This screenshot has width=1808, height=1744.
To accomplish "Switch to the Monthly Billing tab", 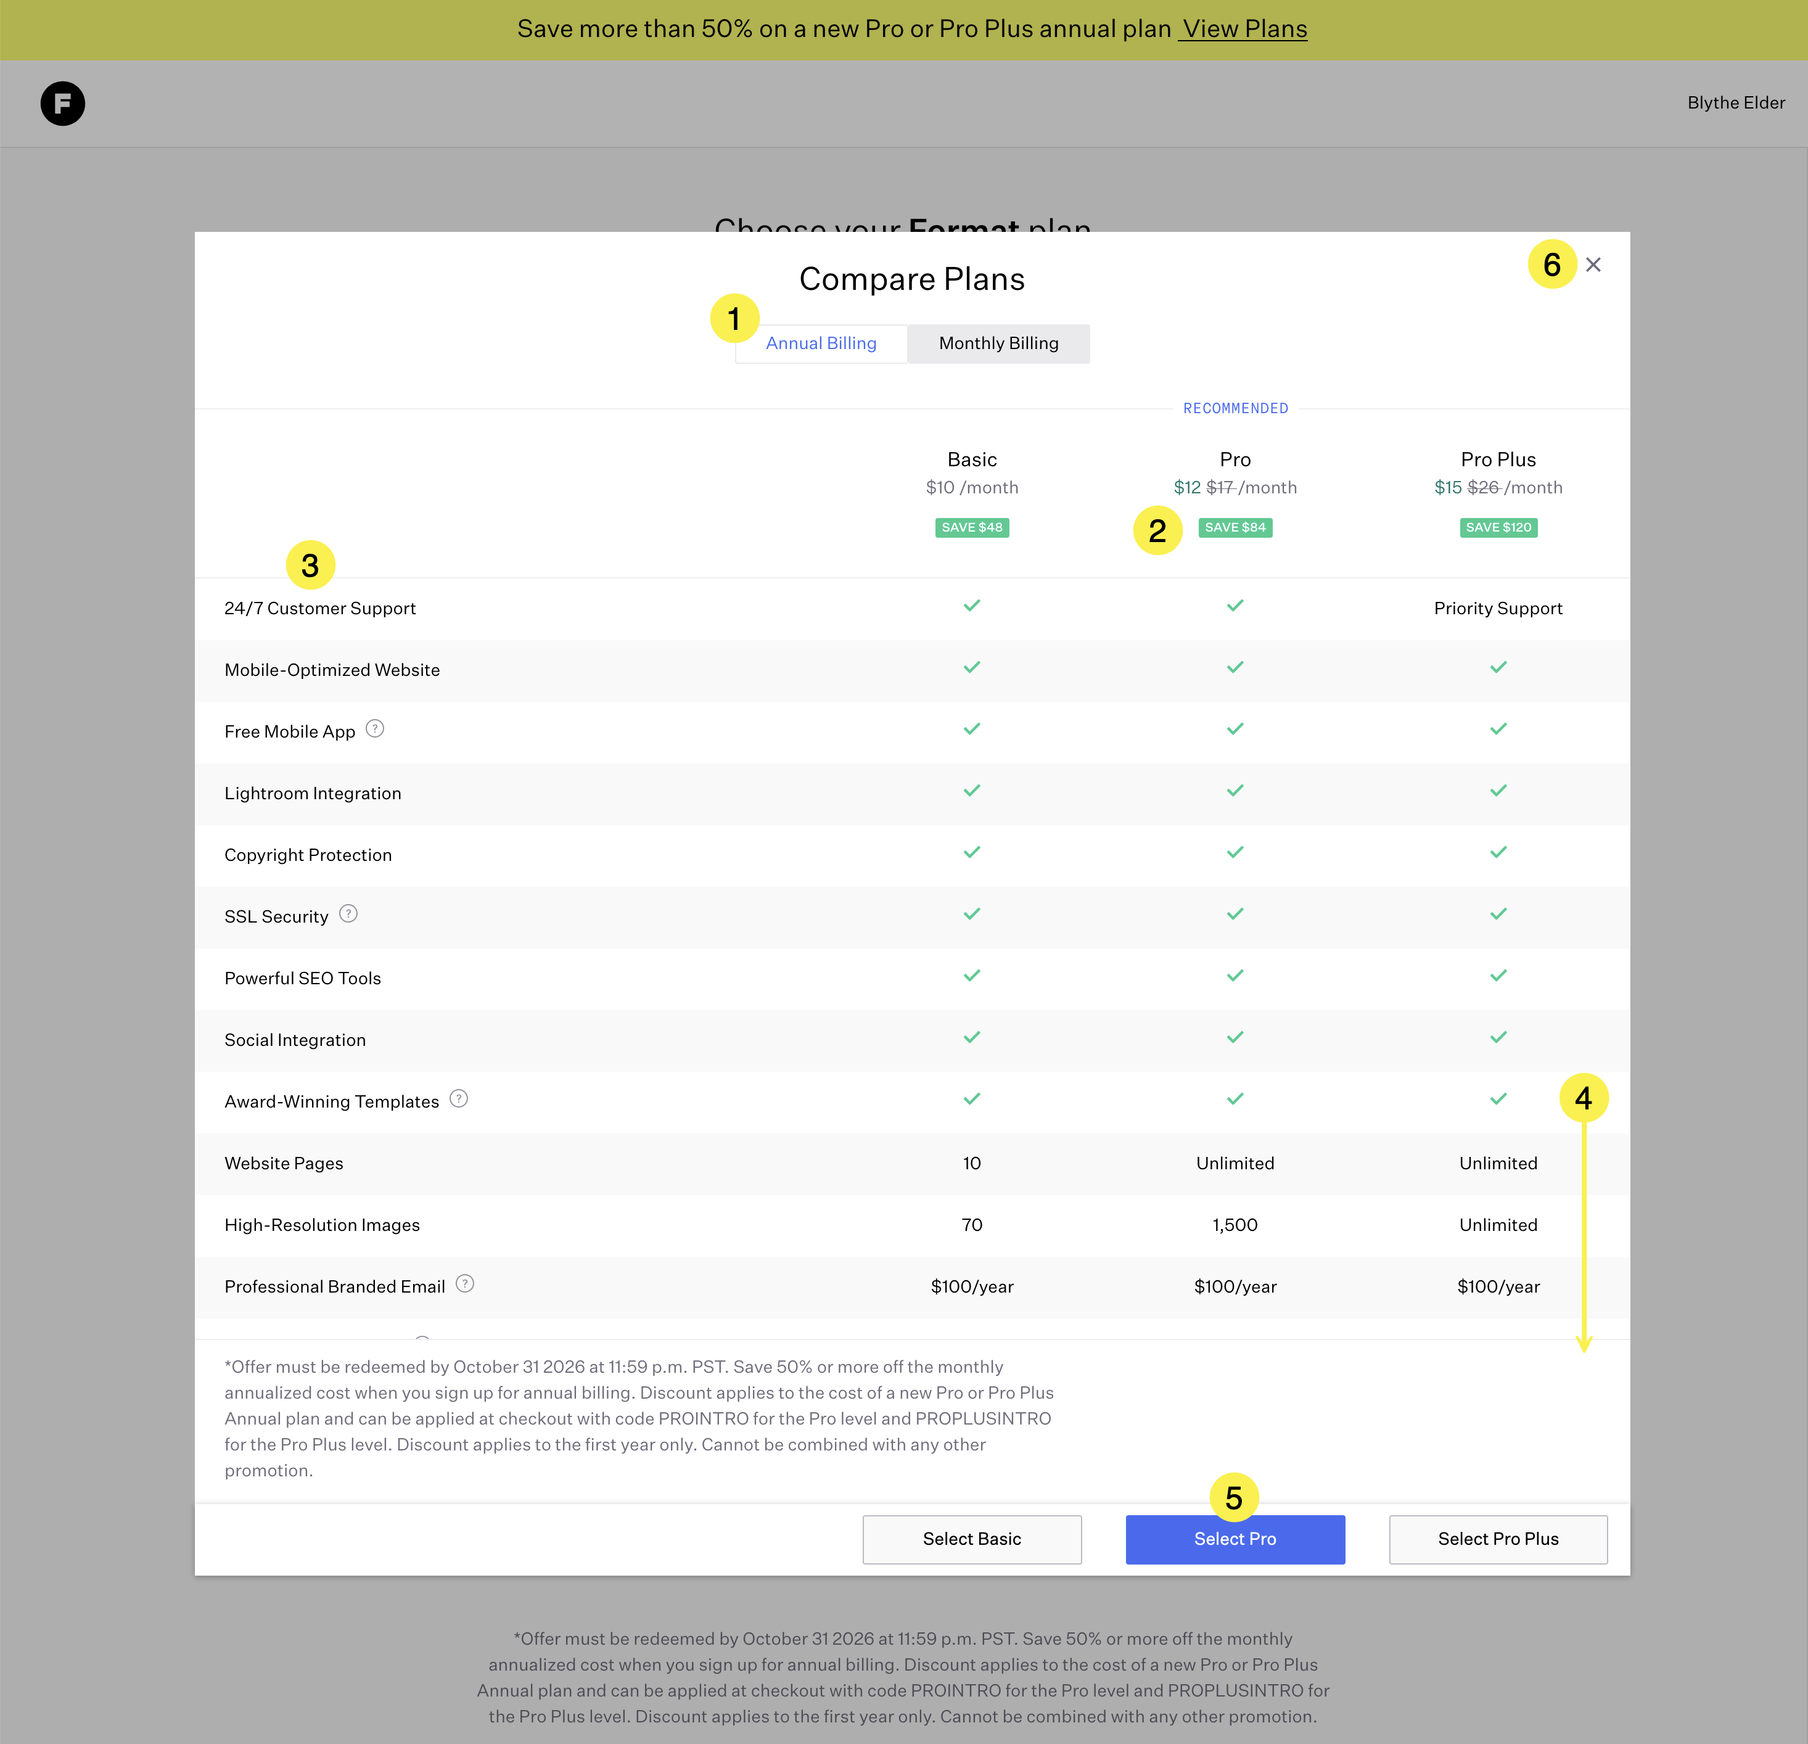I will [x=998, y=343].
